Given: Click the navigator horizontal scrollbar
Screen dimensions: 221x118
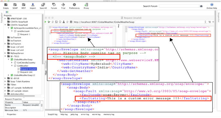Looking at the screenshot, I should pyautogui.click(x=19, y=96).
